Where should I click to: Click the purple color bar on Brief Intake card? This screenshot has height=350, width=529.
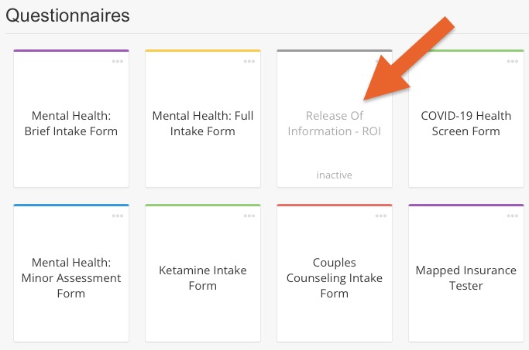tap(71, 50)
